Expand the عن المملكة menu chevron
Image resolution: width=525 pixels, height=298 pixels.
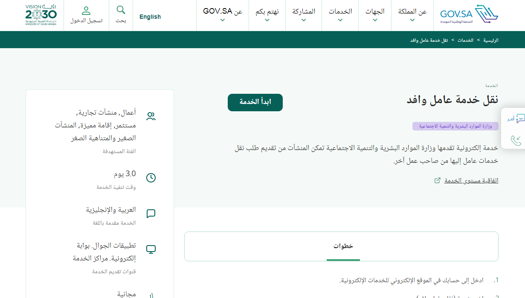click(412, 20)
